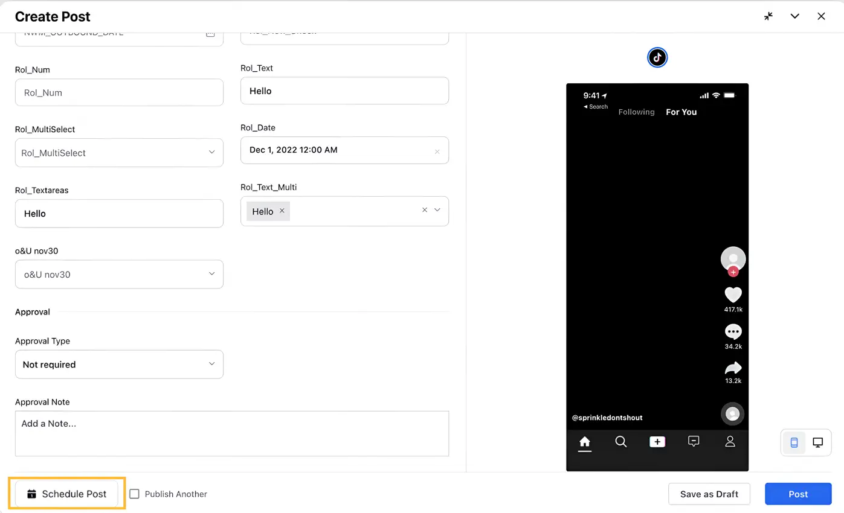Click Search back link in phone preview

(x=596, y=107)
